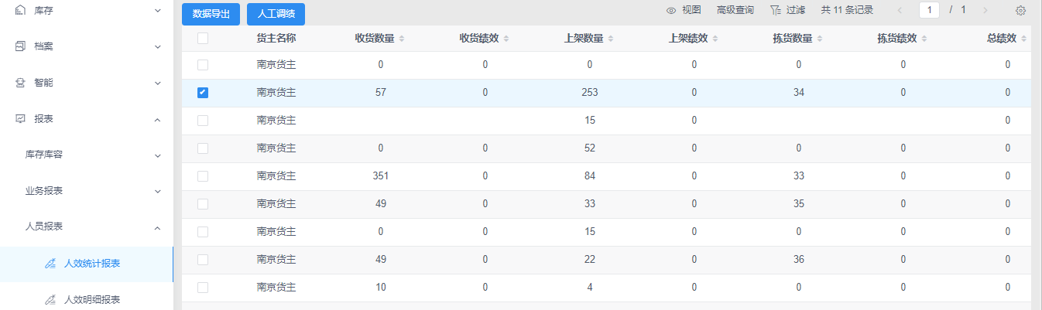Click the 档案 archive icon in sidebar
Image resolution: width=1042 pixels, height=310 pixels.
[x=21, y=46]
